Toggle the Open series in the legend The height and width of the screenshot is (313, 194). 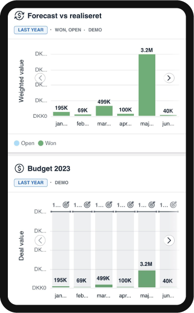click(x=24, y=143)
